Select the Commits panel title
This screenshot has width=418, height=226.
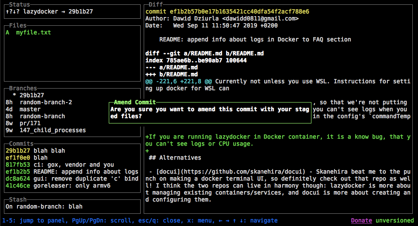point(21,144)
